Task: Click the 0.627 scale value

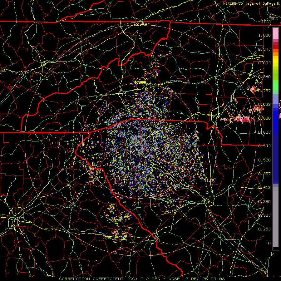Action: pos(264,132)
